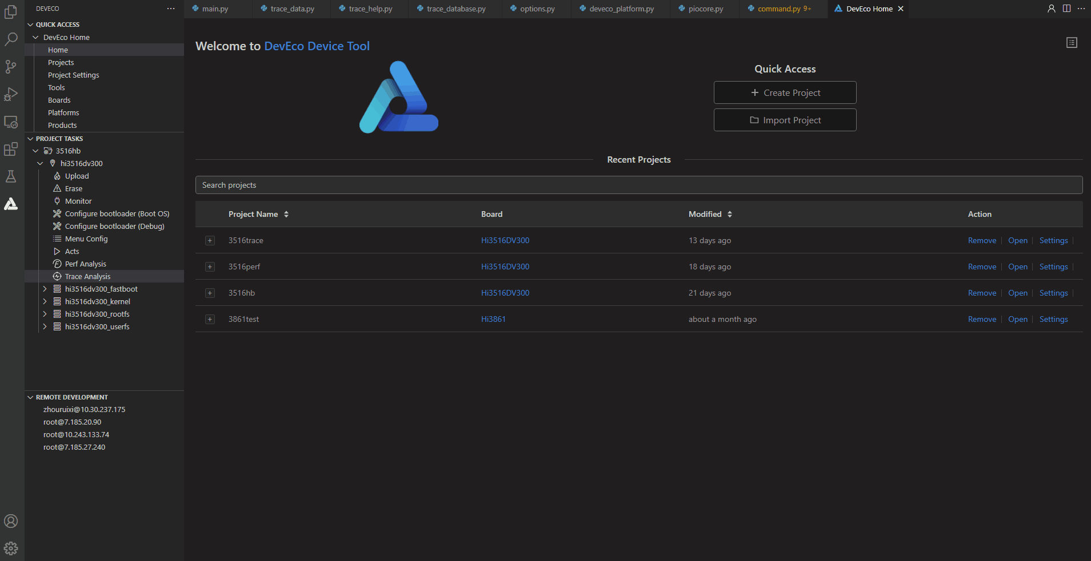This screenshot has height=561, width=1091.
Task: Open the Search view icon
Action: [11, 39]
